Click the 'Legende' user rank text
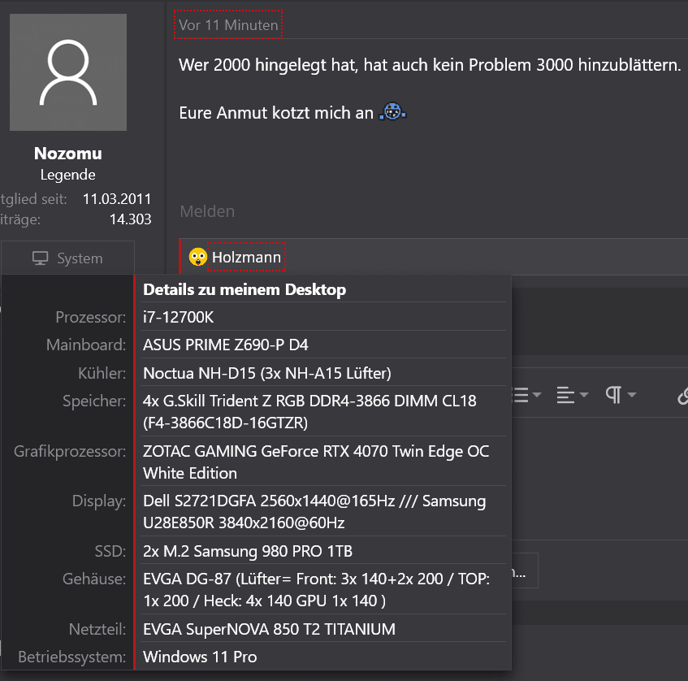 tap(68, 175)
